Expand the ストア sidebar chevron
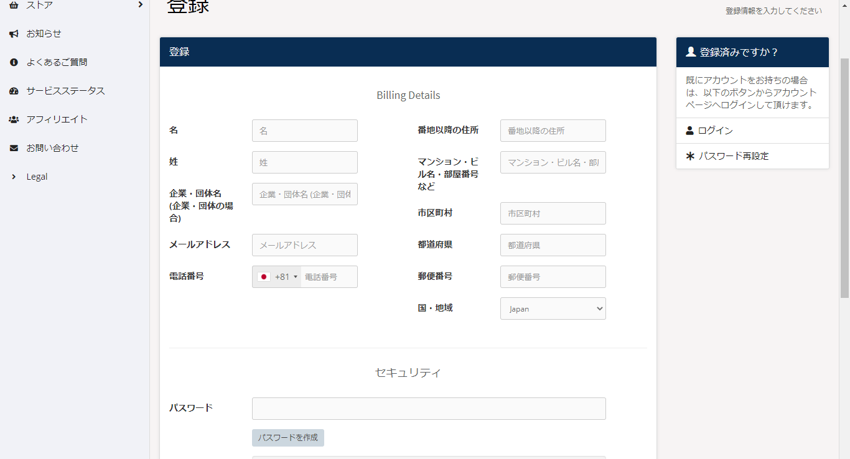 pyautogui.click(x=140, y=4)
